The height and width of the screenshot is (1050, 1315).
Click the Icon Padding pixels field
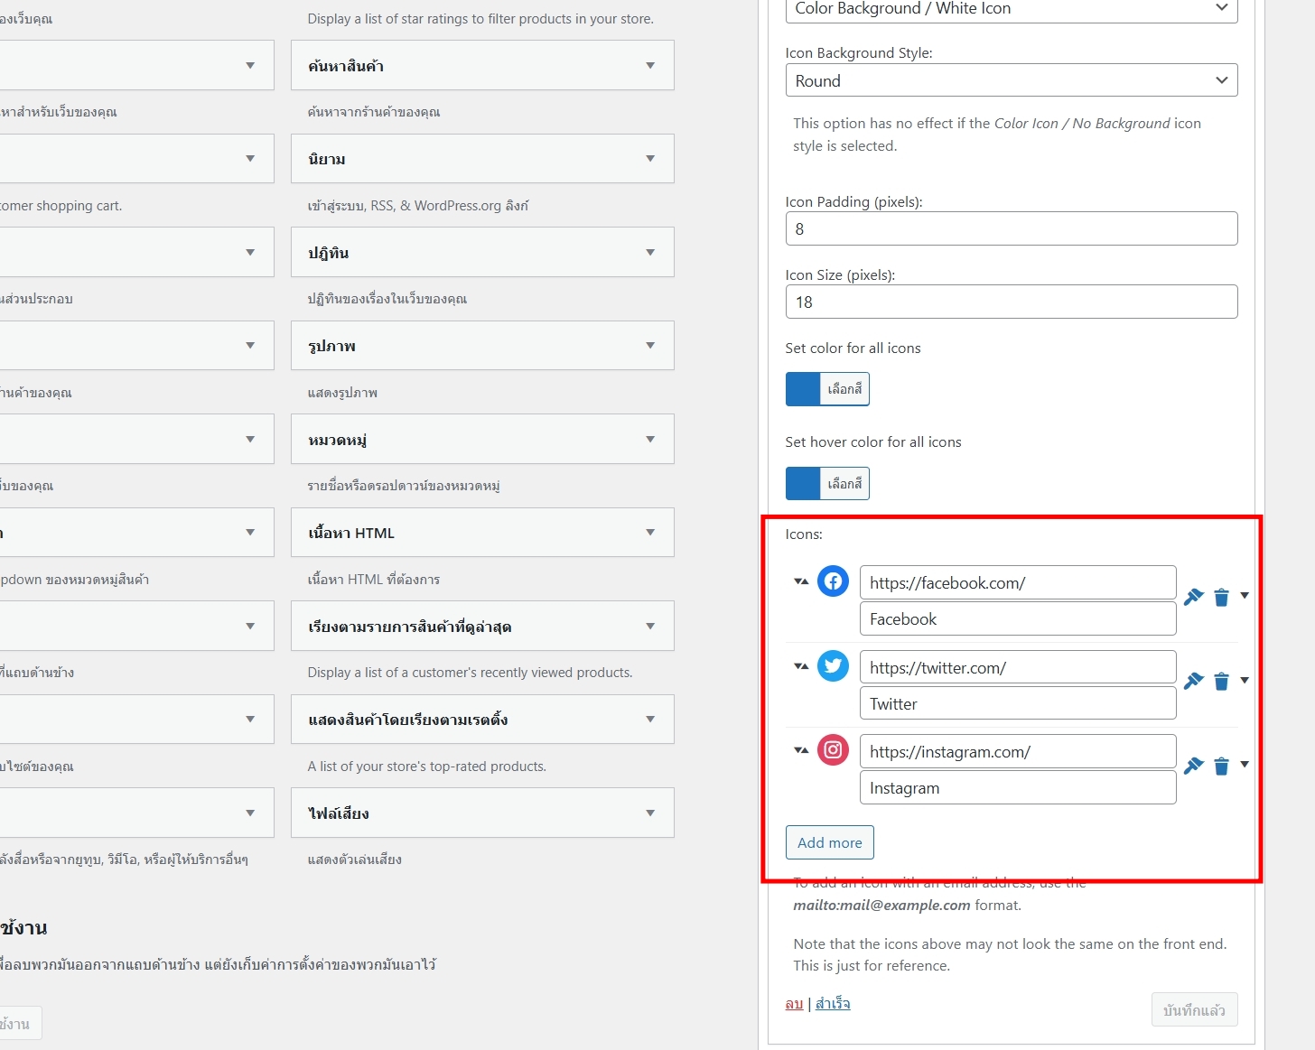pos(1011,228)
